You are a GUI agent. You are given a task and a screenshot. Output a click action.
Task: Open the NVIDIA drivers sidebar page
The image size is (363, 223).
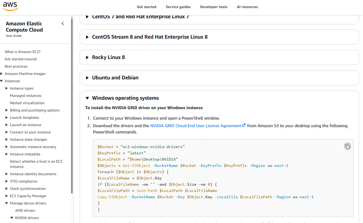27,218
